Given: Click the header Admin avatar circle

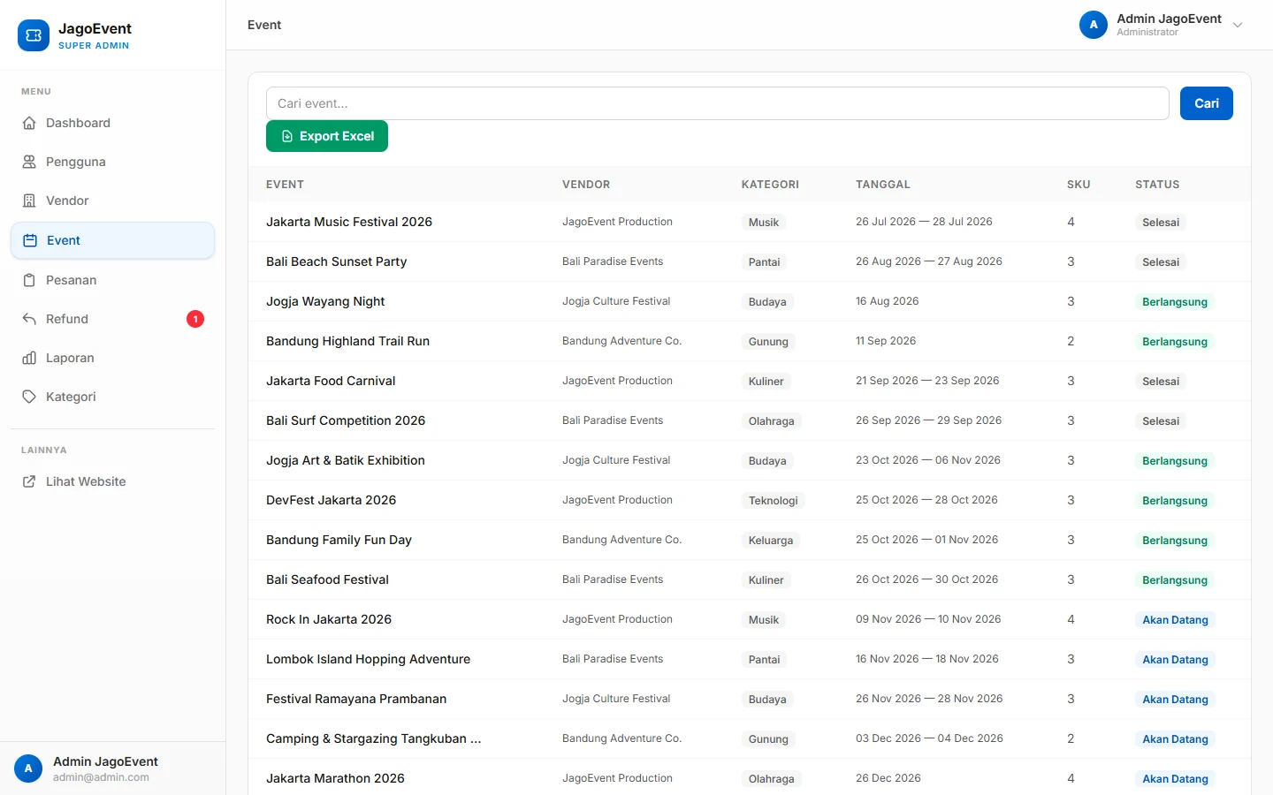Looking at the screenshot, I should (x=1094, y=25).
